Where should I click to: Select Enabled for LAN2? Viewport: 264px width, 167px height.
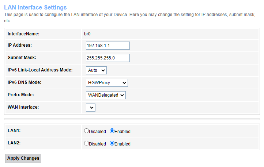point(112,143)
